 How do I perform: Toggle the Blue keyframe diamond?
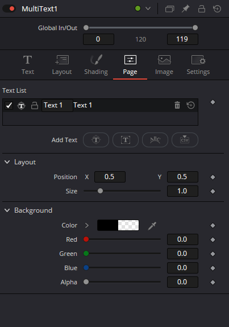(213, 268)
